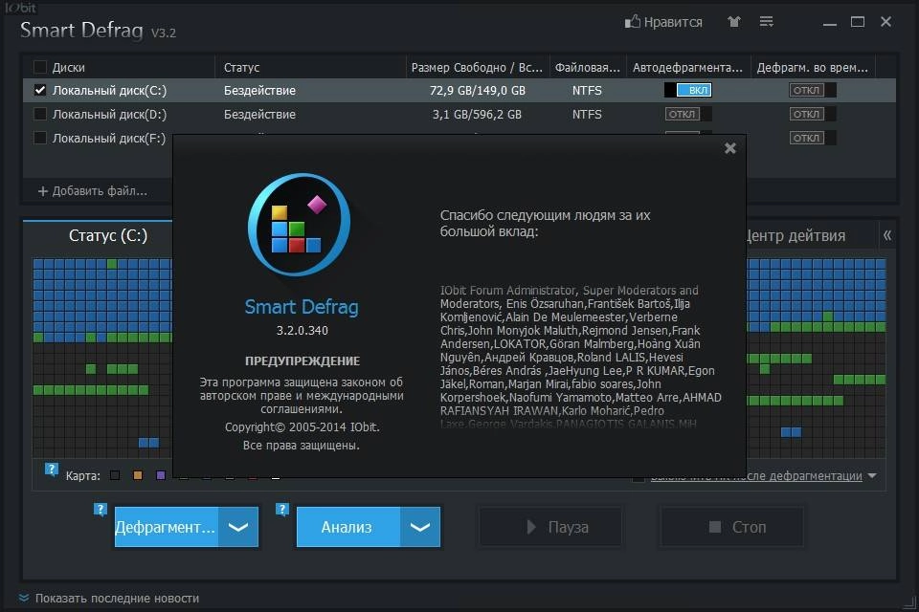This screenshot has height=612, width=919.
Task: Click the purple map legend swatch
Action: (x=161, y=475)
